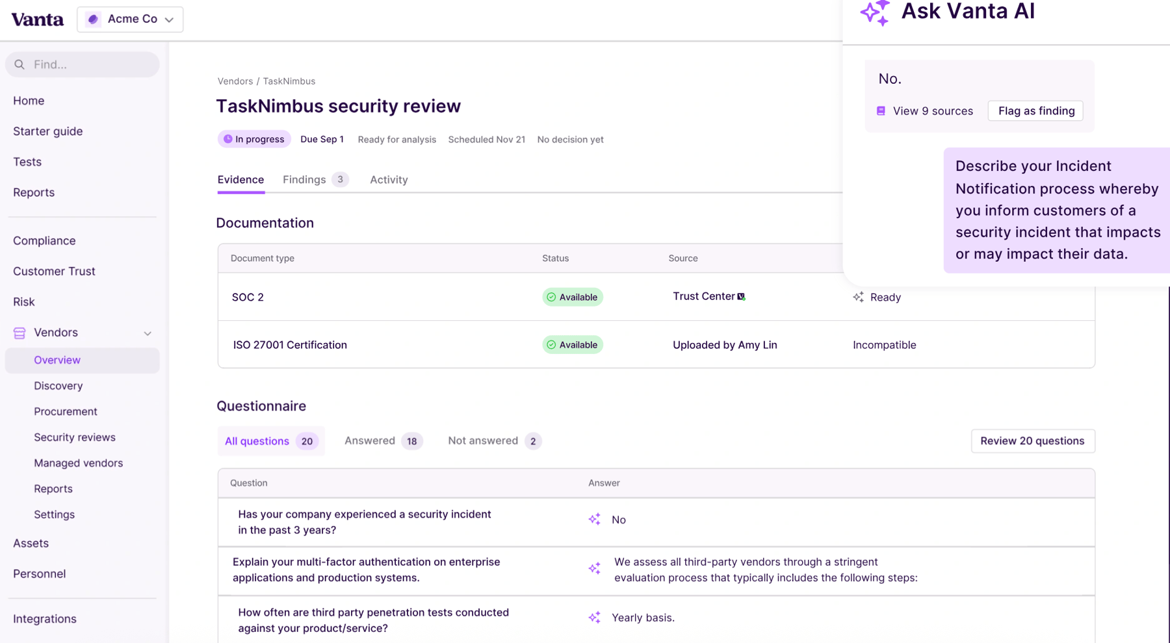Screen dimensions: 1170x643
Task: Click Flag as finding button
Action: click(1035, 111)
